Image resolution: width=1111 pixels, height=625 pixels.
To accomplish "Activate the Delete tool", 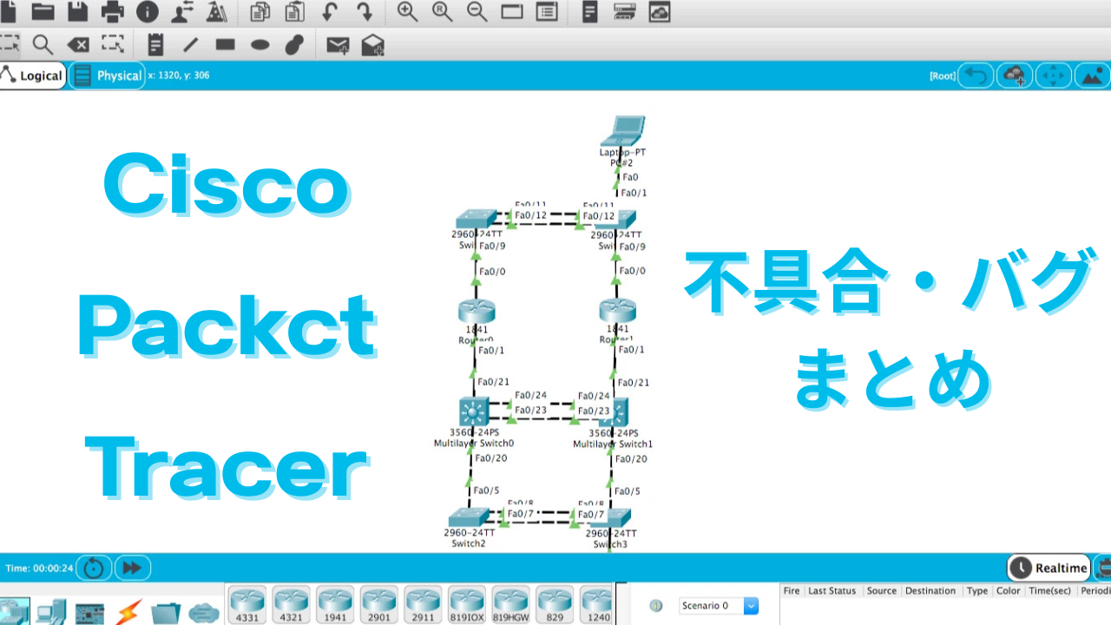I will pos(78,44).
